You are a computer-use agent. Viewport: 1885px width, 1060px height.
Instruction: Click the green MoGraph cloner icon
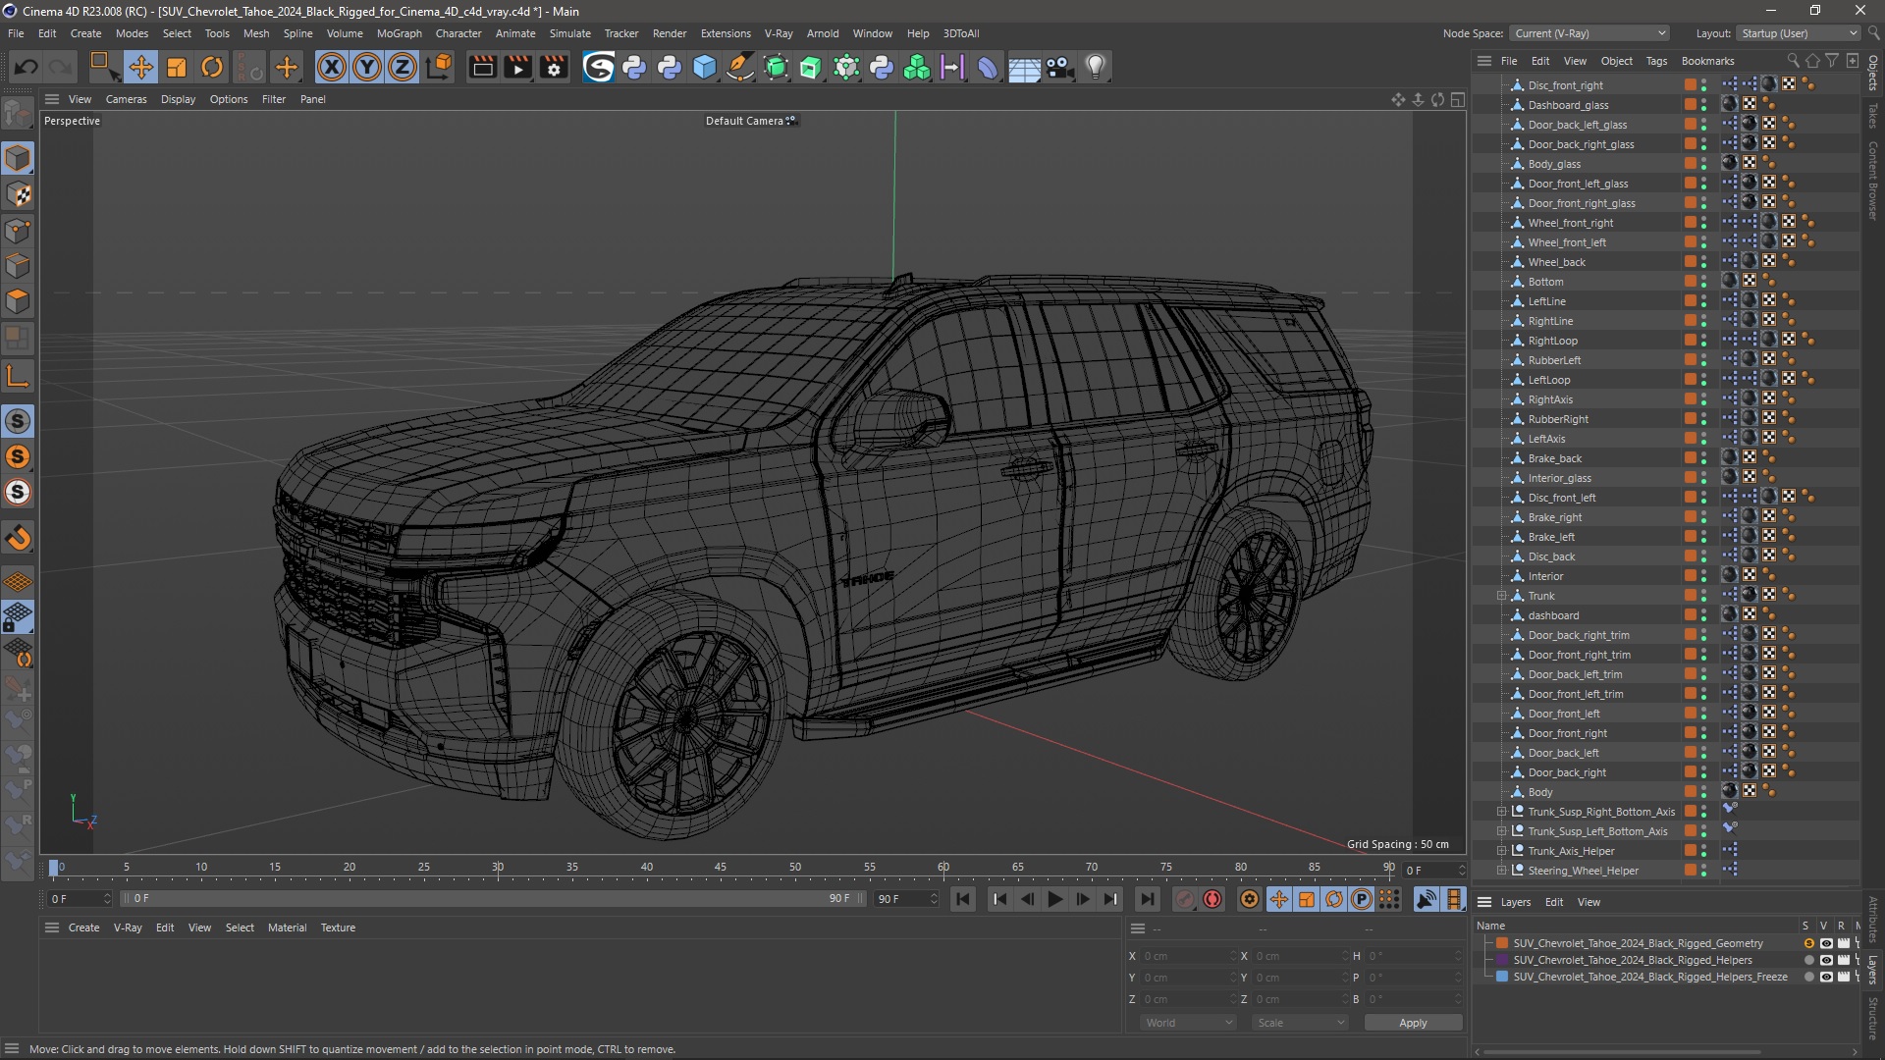coord(917,67)
